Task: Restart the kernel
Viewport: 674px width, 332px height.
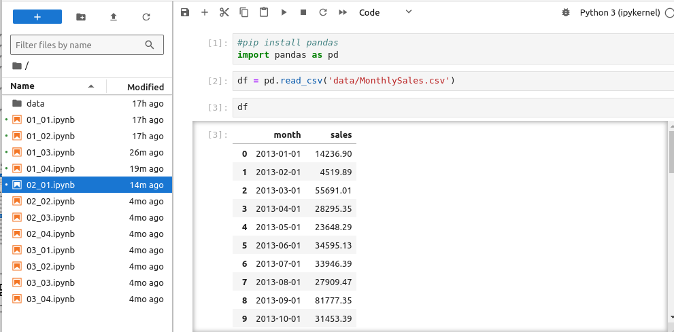Action: [323, 12]
